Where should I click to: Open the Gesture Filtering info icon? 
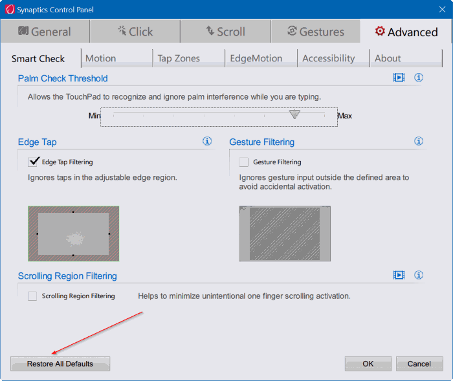pyautogui.click(x=419, y=141)
